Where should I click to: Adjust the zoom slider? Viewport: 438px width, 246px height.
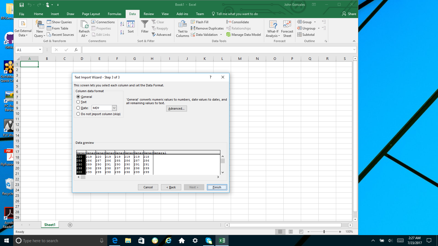(x=324, y=232)
